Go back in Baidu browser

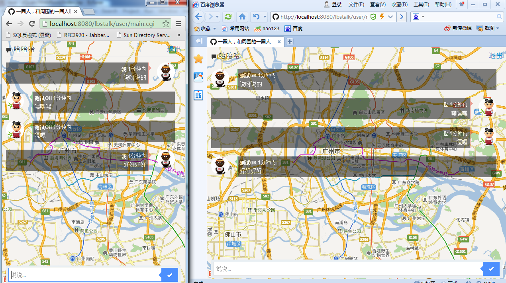tap(198, 17)
